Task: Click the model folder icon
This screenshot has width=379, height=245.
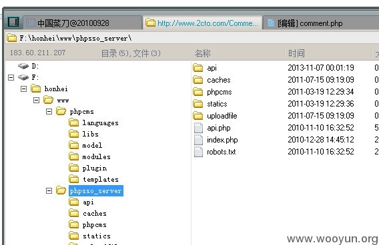Action: click(x=73, y=145)
